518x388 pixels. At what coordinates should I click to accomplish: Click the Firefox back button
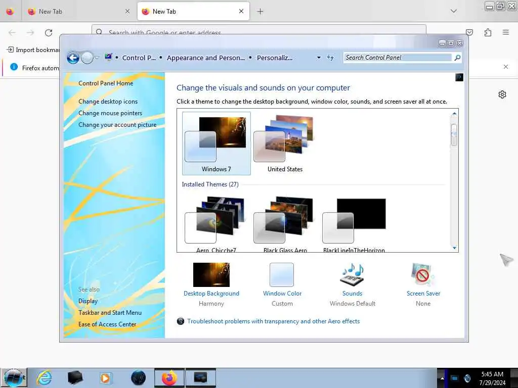(12, 33)
